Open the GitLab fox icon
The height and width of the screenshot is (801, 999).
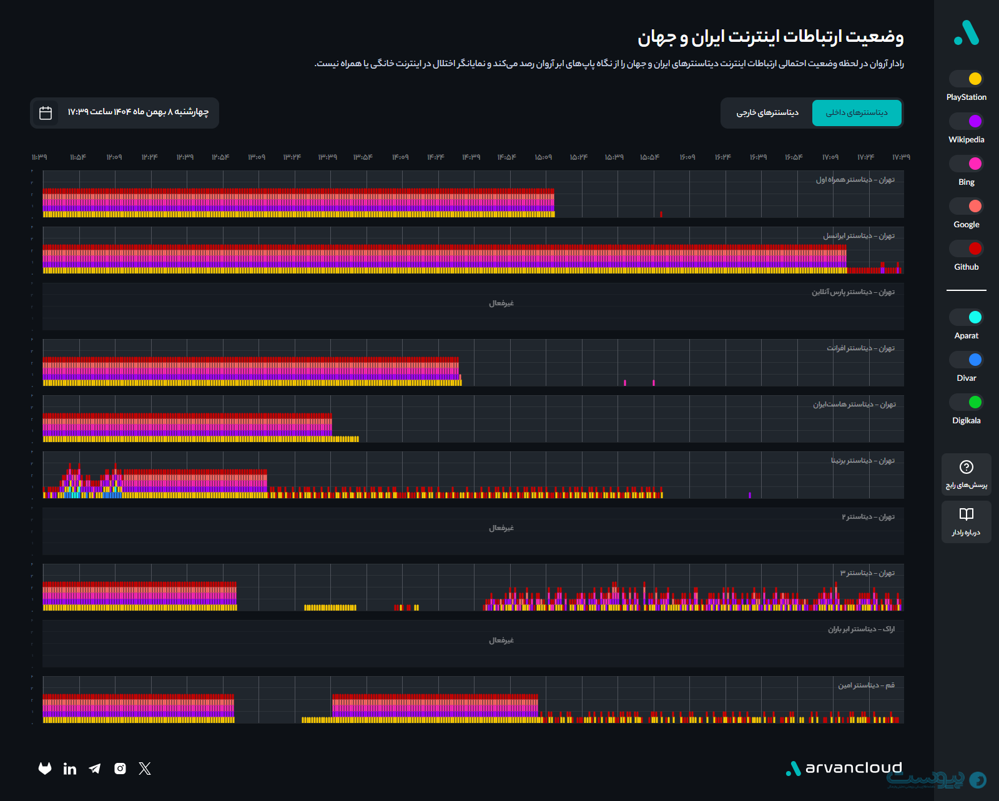click(45, 769)
